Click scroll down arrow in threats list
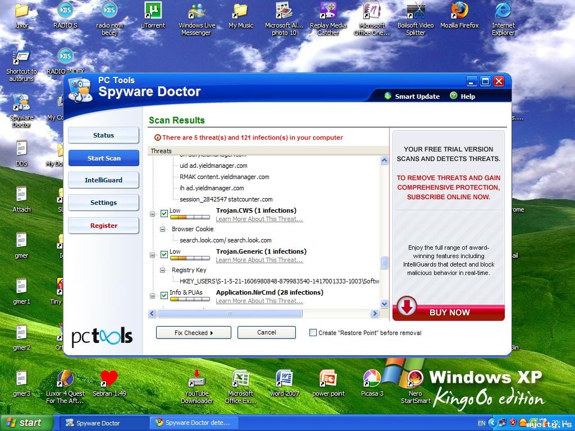Screen dimensions: 575x431 coord(384,304)
